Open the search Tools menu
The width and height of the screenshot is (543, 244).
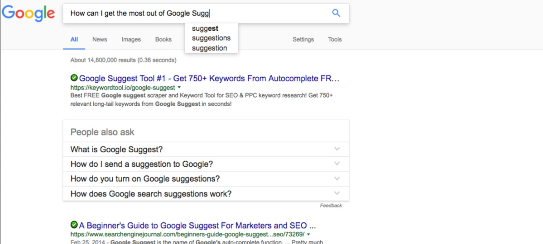[335, 39]
